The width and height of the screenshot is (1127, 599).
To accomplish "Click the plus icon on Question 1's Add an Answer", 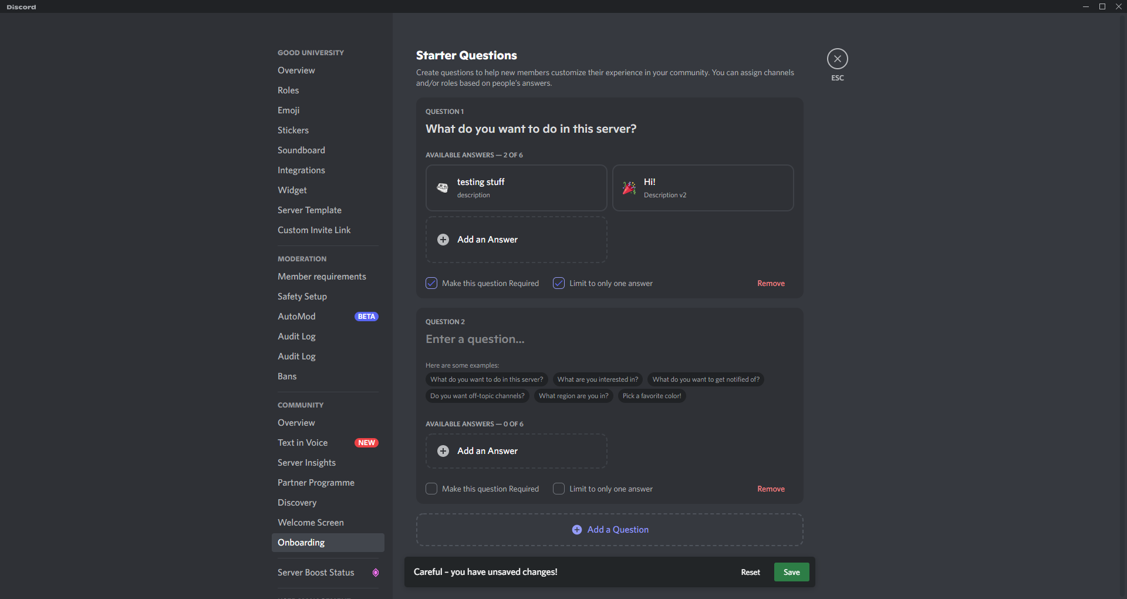I will tap(443, 240).
